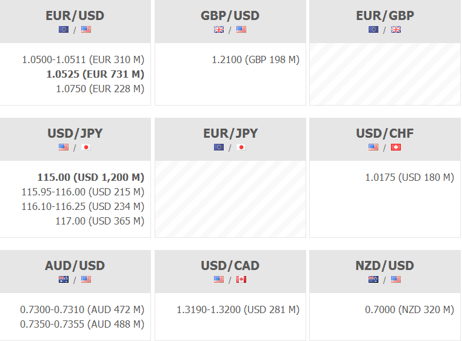Click the bold 1.0525 (EUR 731 M) entry

tap(95, 74)
